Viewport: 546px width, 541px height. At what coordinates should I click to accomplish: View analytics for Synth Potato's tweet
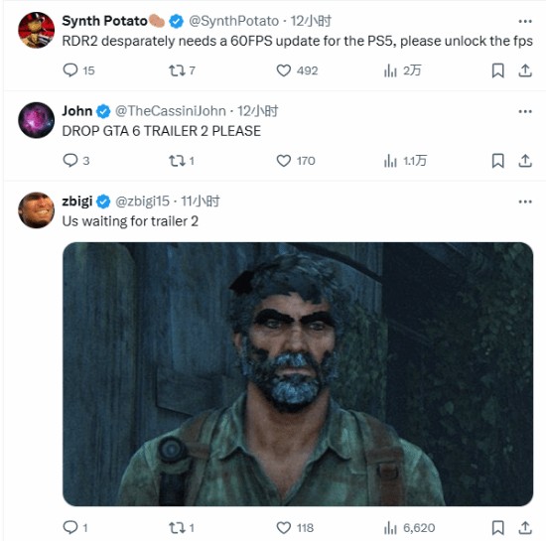click(x=402, y=70)
